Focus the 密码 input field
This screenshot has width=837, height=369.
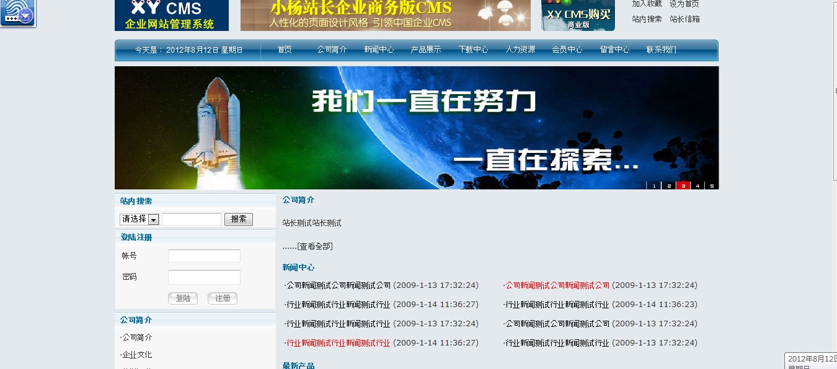(x=204, y=277)
